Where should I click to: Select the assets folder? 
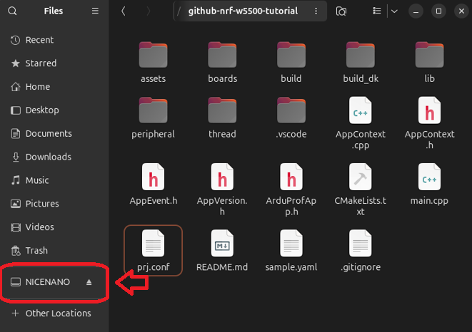click(154, 63)
